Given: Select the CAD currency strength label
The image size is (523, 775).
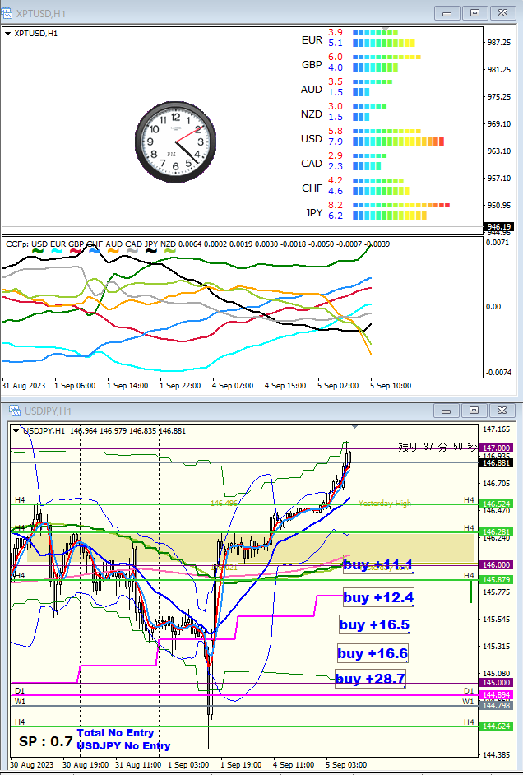Looking at the screenshot, I should click(312, 164).
